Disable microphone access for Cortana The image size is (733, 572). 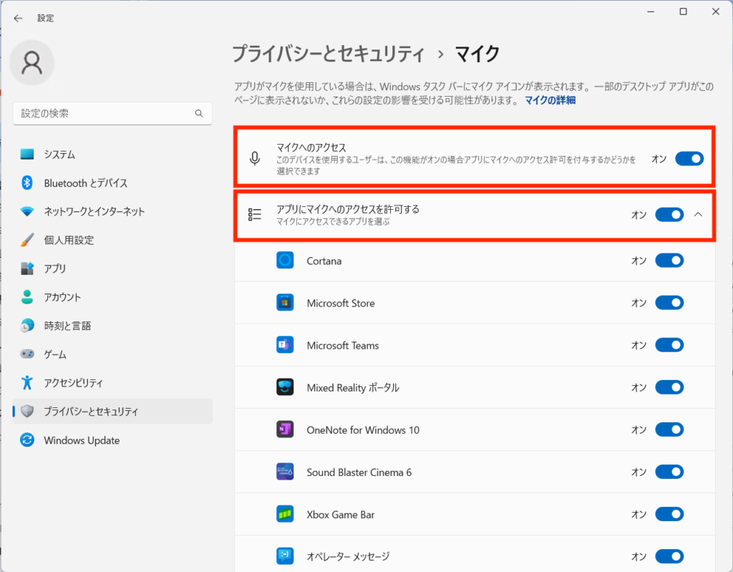coord(669,261)
